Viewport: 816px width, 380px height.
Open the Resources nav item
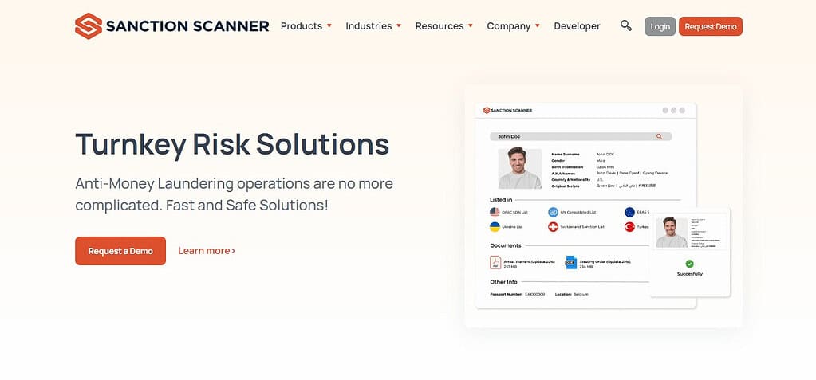pos(440,26)
